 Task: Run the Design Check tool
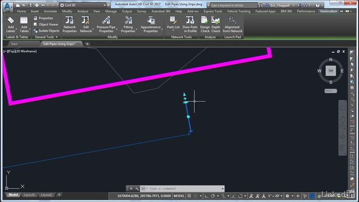point(205,25)
